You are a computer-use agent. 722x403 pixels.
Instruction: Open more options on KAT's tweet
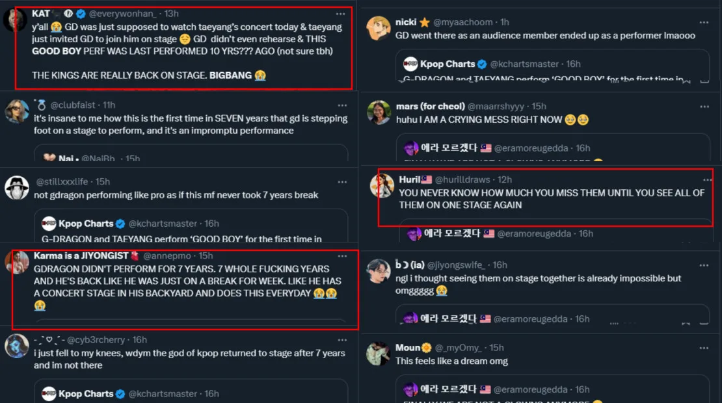point(340,14)
